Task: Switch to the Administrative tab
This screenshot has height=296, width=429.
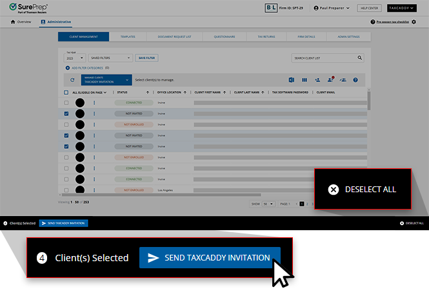Action: click(56, 22)
